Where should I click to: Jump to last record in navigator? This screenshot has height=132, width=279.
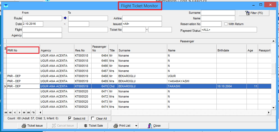(28, 112)
